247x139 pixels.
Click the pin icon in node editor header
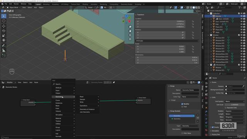coord(114,82)
